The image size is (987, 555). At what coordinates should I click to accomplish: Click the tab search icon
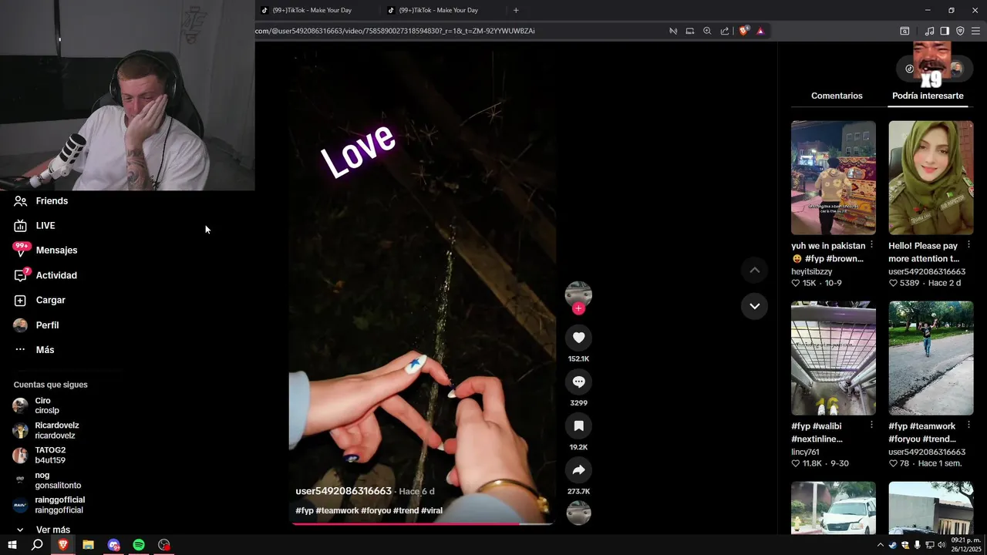[904, 31]
